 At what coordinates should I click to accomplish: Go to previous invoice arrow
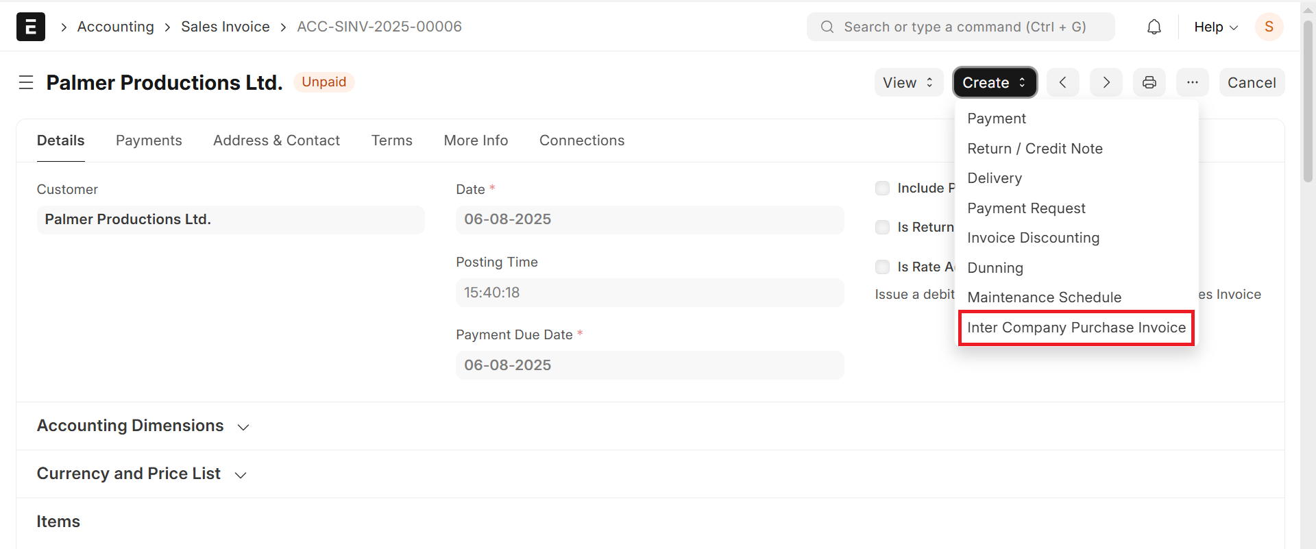click(x=1062, y=83)
